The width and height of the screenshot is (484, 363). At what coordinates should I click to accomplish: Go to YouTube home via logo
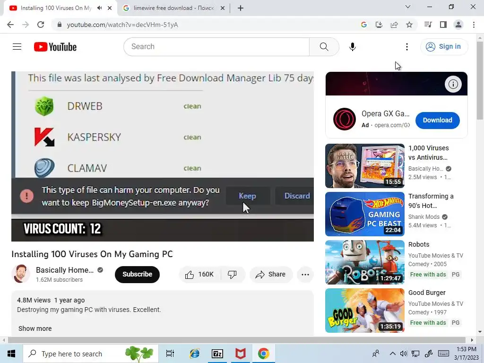pyautogui.click(x=55, y=47)
